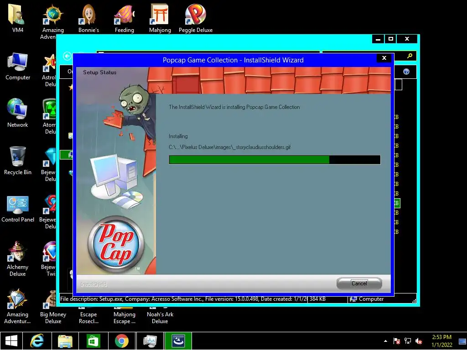
Task: Launch the Astropop Deluxe shortcut beside Computer
Action: click(49, 69)
